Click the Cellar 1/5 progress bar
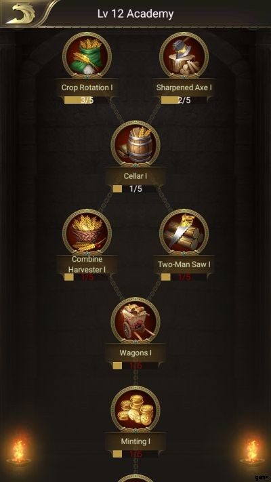The image size is (271, 482). click(x=135, y=188)
